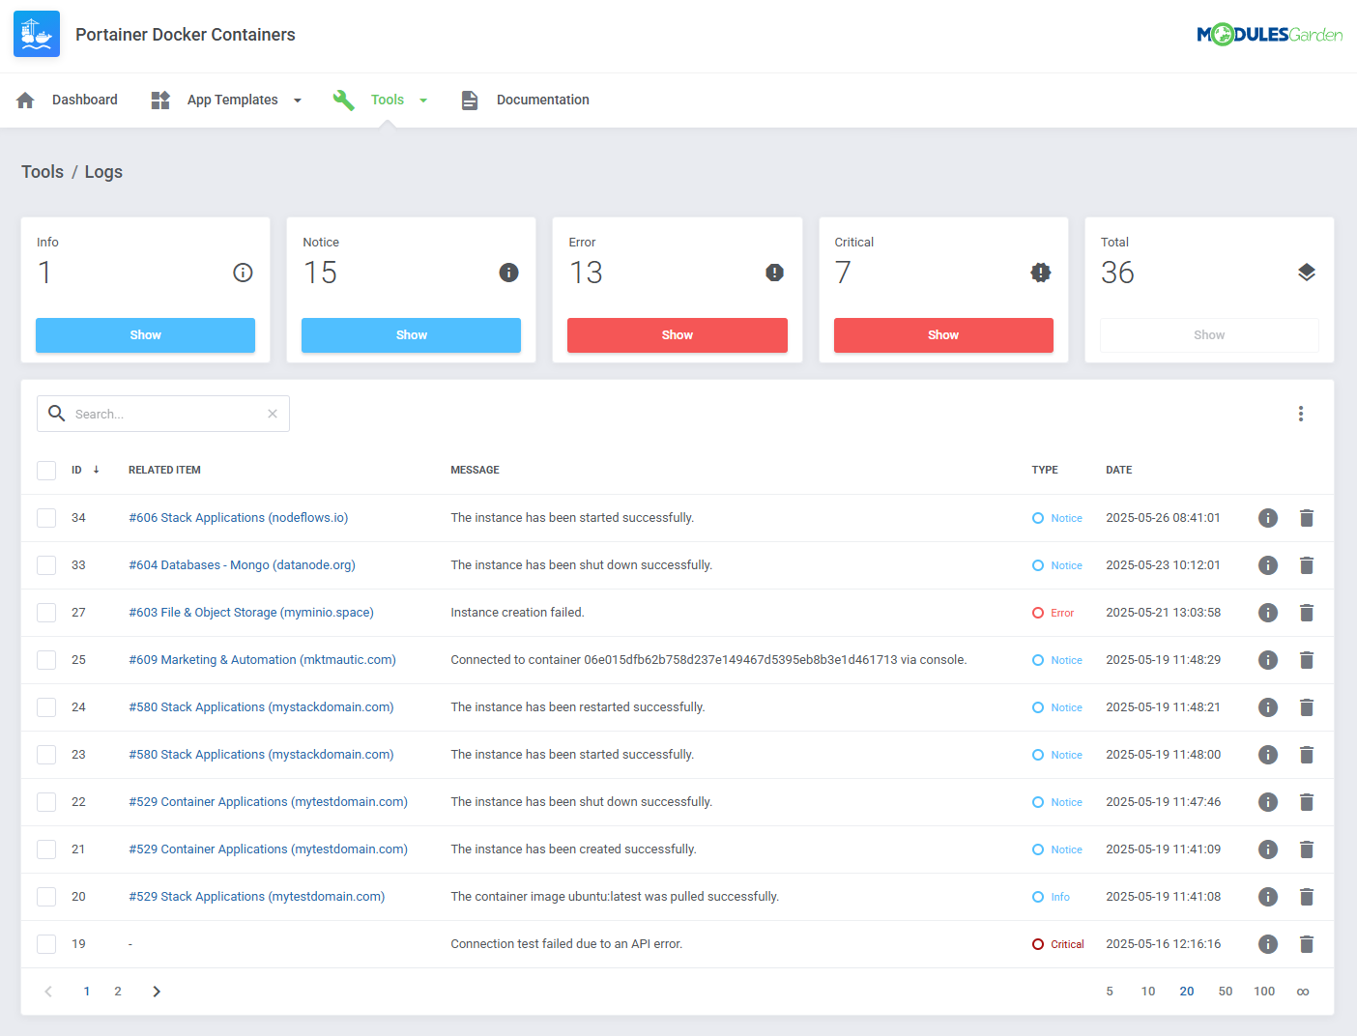Screen dimensions: 1357x1036
Task: Open #604 Databases - Mongo link
Action: coord(242,564)
